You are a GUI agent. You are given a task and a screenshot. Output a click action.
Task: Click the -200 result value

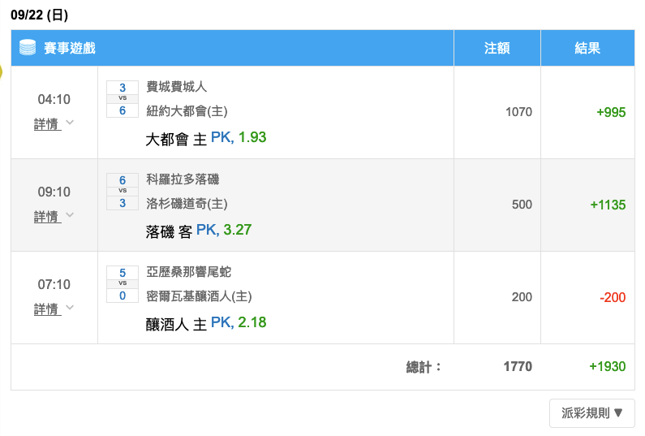click(x=613, y=297)
